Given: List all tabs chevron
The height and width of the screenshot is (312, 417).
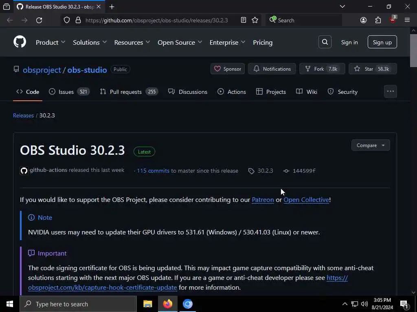Looking at the screenshot, I should tap(342, 6).
